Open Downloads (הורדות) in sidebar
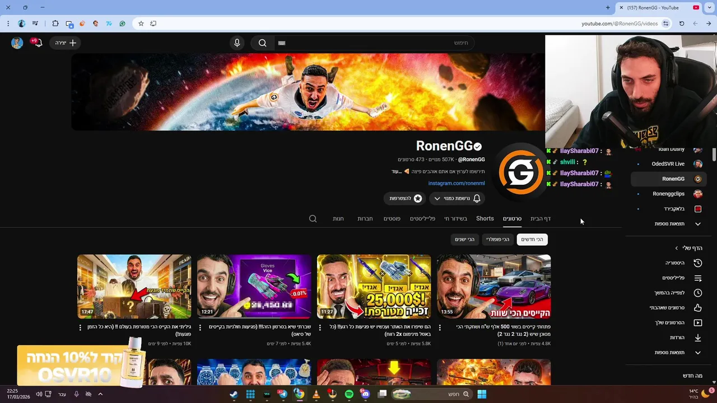This screenshot has width=717, height=403. point(668,338)
